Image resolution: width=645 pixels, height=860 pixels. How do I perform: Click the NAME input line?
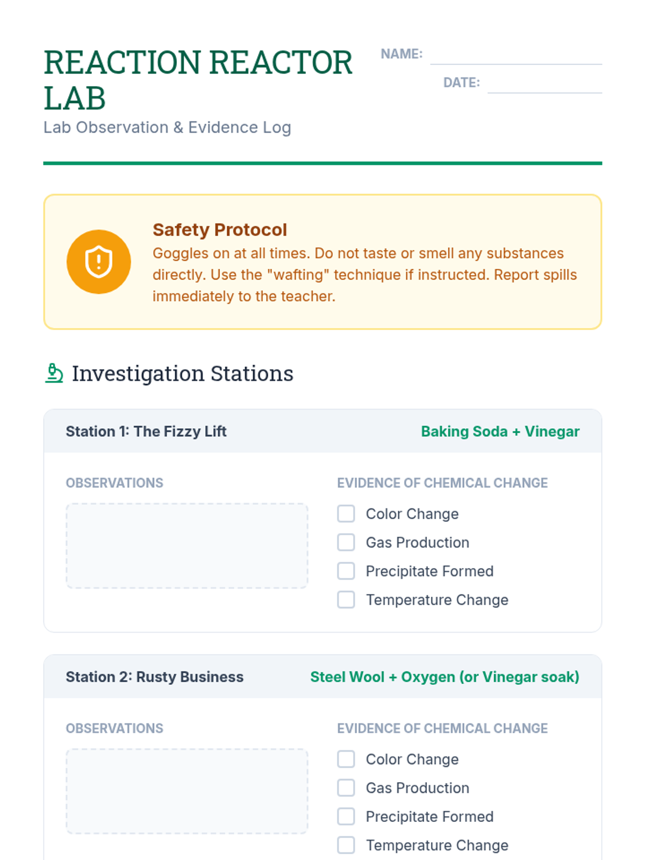515,55
